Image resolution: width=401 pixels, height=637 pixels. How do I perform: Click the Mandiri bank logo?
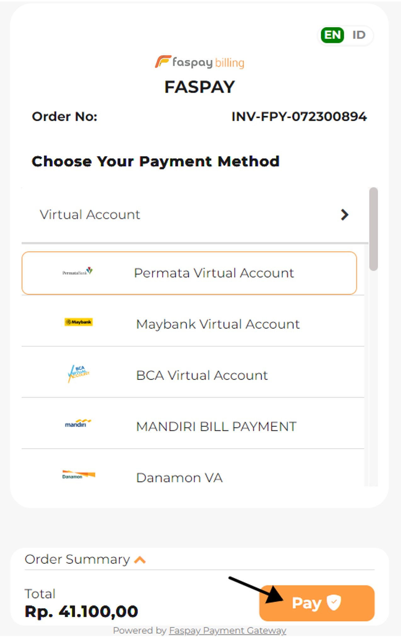tap(78, 423)
